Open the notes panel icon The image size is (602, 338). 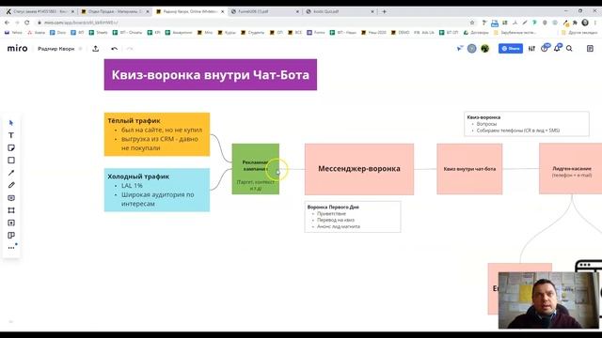point(590,48)
